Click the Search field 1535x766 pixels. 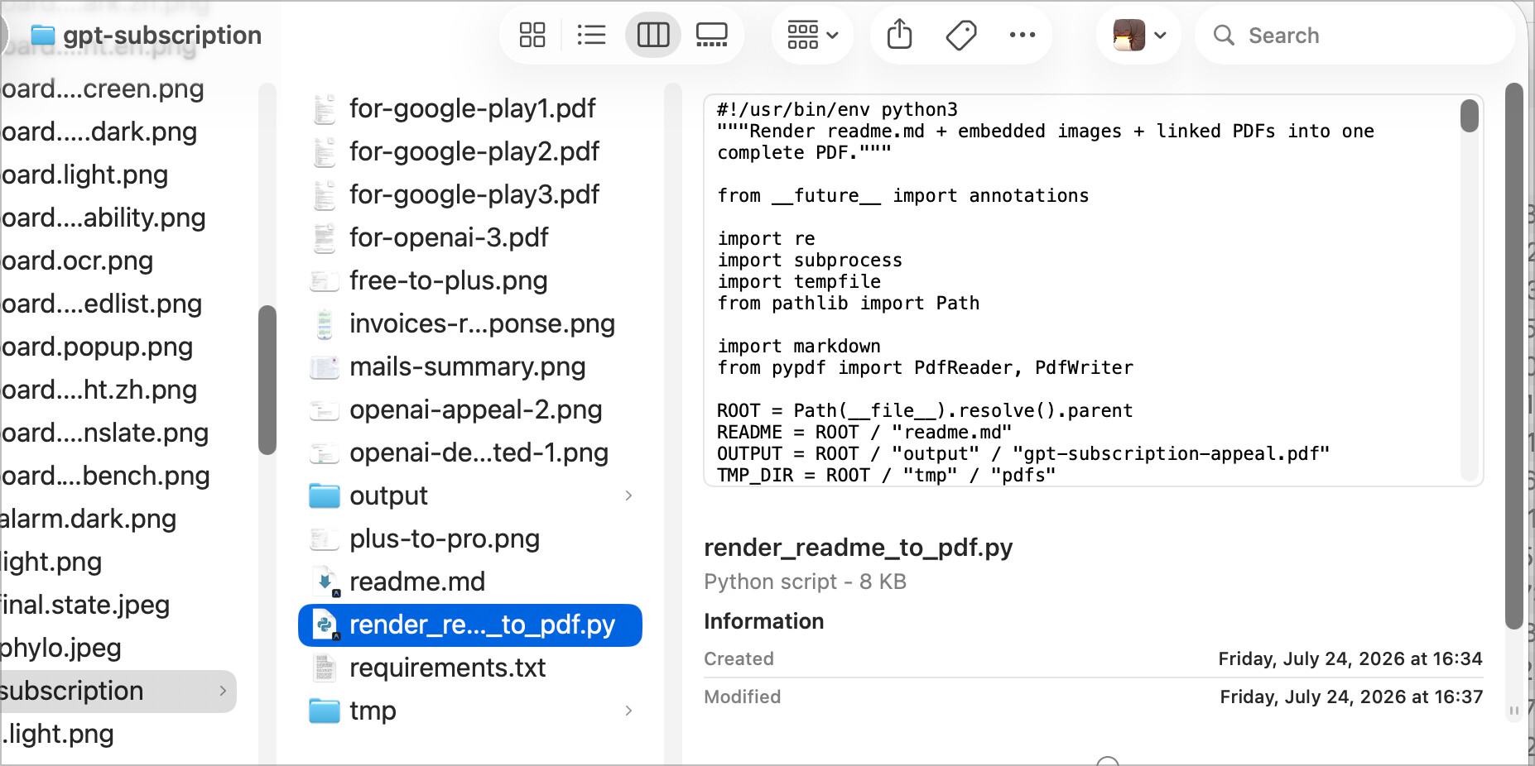tap(1355, 35)
